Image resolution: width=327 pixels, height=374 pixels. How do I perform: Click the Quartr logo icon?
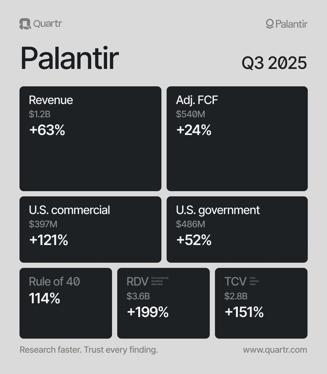click(25, 24)
